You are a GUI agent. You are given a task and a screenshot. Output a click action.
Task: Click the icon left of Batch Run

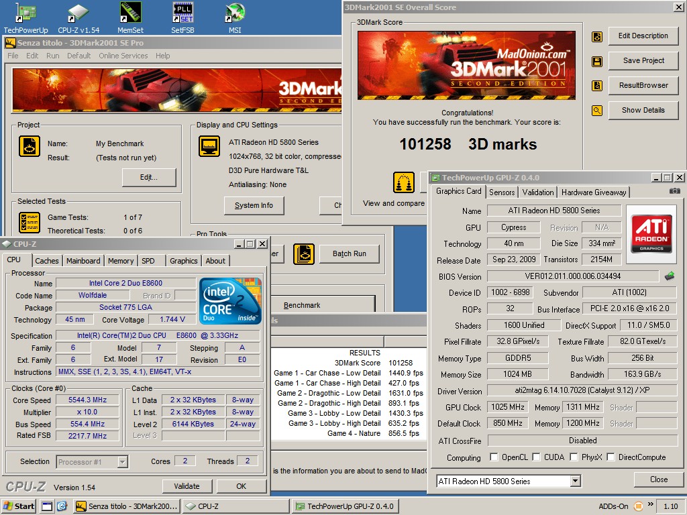click(x=304, y=254)
